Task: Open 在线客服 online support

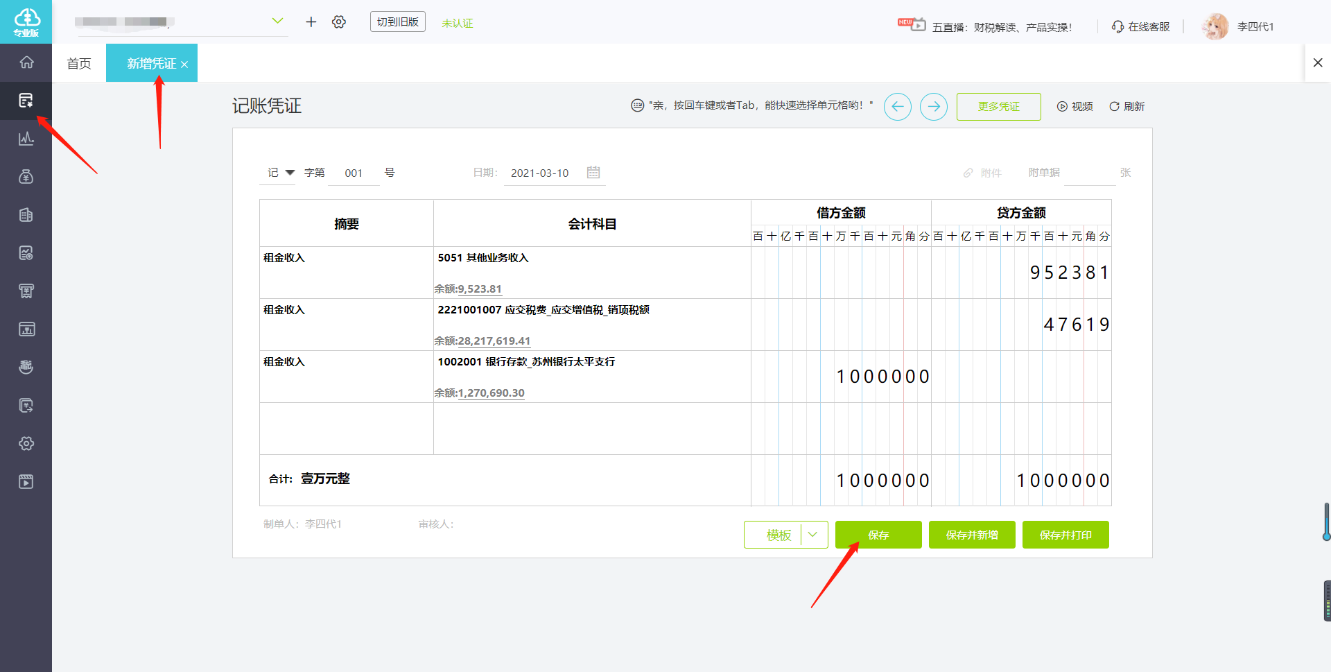Action: click(x=1141, y=27)
